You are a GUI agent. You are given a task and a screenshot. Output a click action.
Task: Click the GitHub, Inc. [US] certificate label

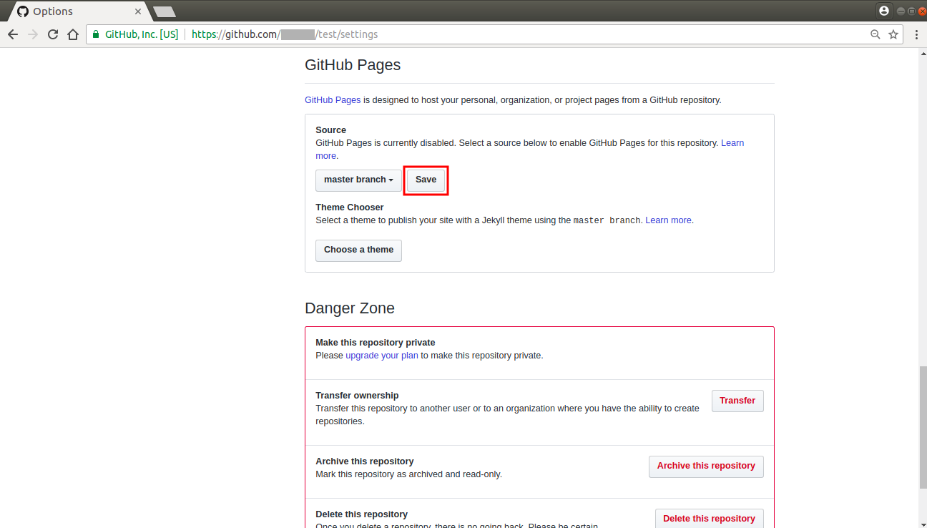pos(142,34)
